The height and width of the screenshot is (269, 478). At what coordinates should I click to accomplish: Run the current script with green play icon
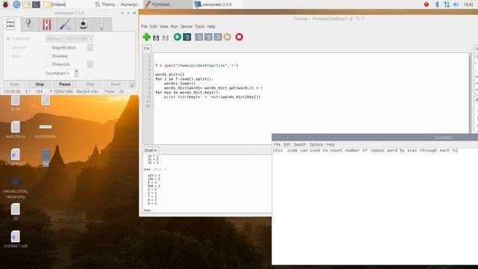tap(177, 37)
